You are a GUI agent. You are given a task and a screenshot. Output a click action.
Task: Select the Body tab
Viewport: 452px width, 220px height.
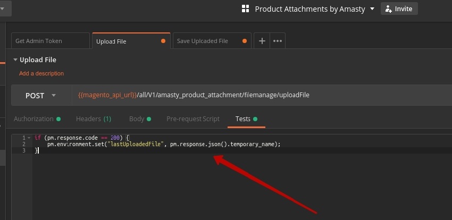[137, 119]
